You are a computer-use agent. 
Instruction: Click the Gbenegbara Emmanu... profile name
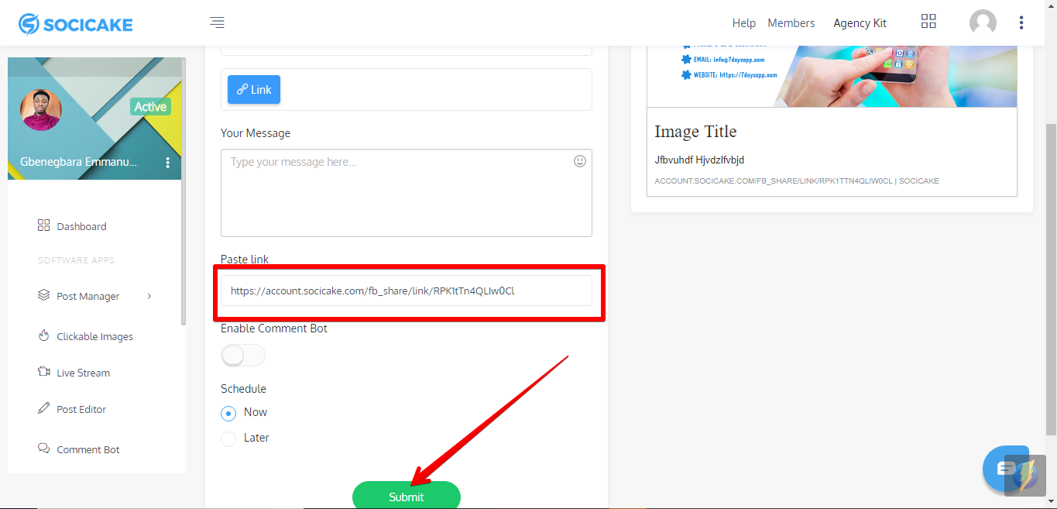coord(79,162)
